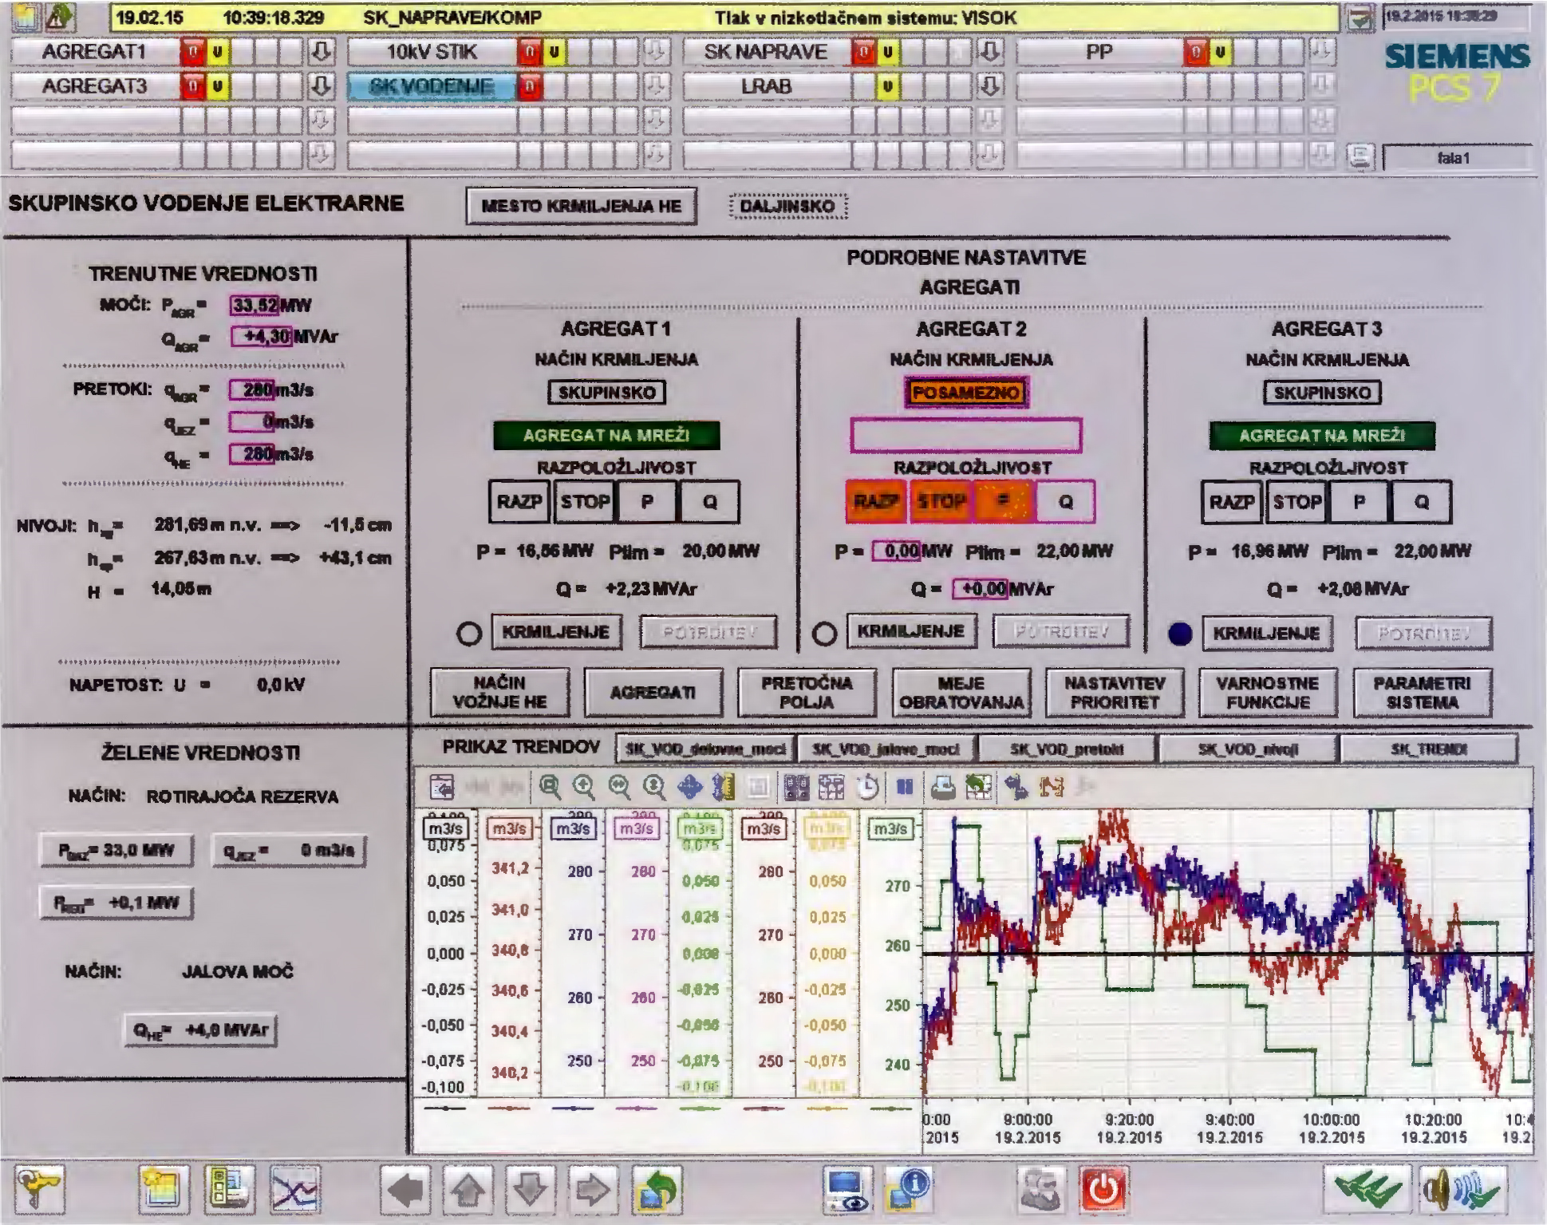Screen dimensions: 1547x1225
Task: Click the clock time range icon
Action: point(868,788)
